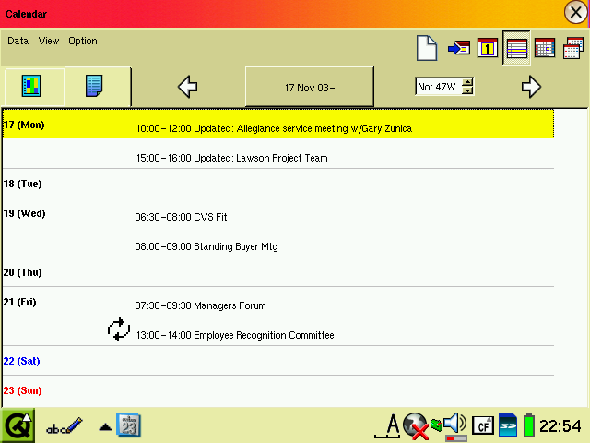The image size is (590, 443).
Task: Select the Managers Forum entry
Action: pyautogui.click(x=200, y=305)
